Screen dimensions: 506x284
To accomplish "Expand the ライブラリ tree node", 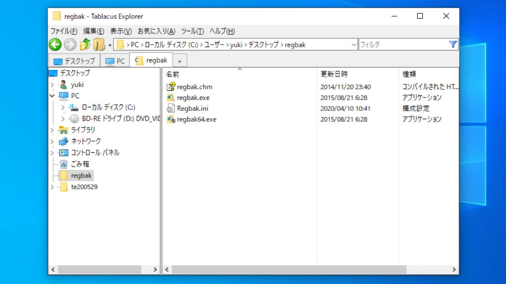I will [x=53, y=130].
